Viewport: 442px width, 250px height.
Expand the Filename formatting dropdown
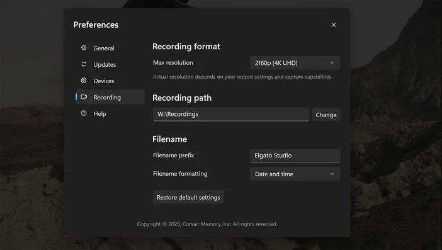pos(295,174)
